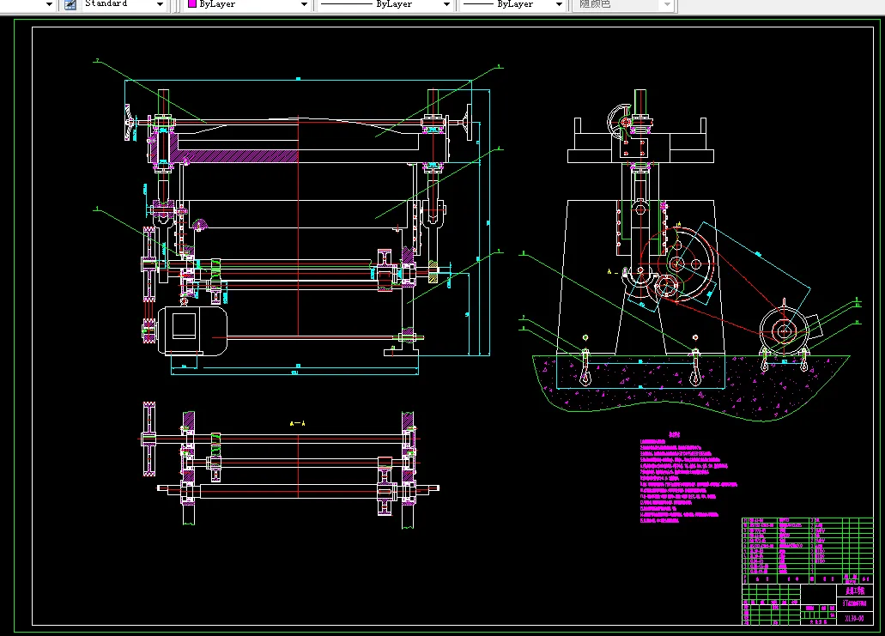Screen dimensions: 885x636
Task: Select the left handwheel atop the front view
Action: [130, 122]
